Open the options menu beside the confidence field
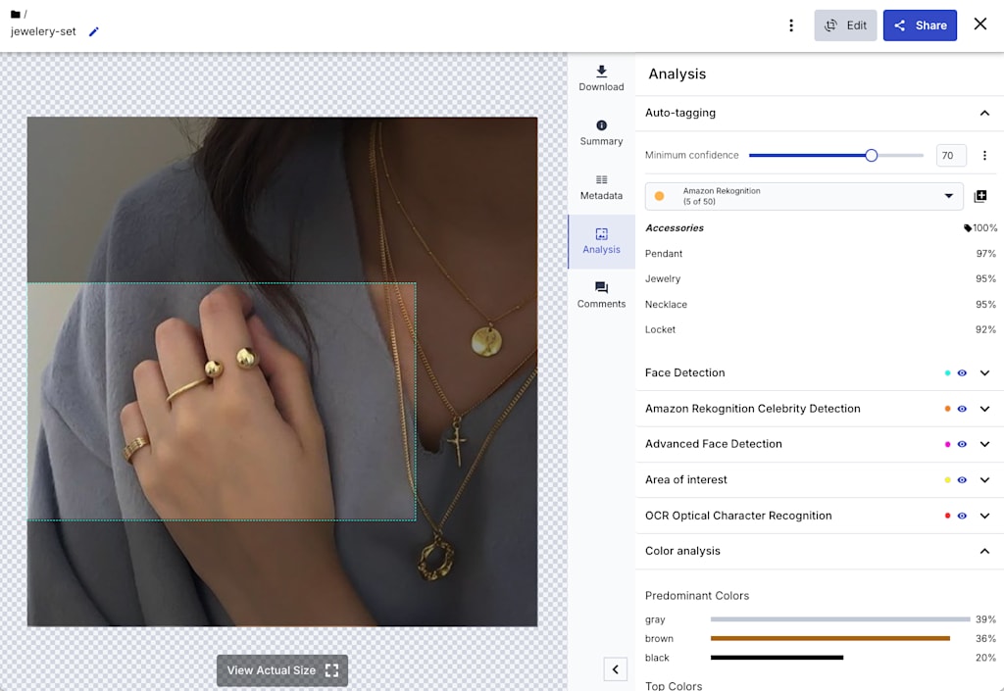Viewport: 1004px width, 691px height. (x=984, y=156)
